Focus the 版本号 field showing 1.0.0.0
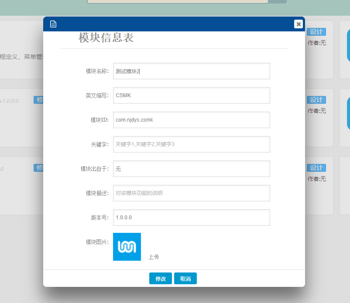The image size is (350, 303). point(191,218)
